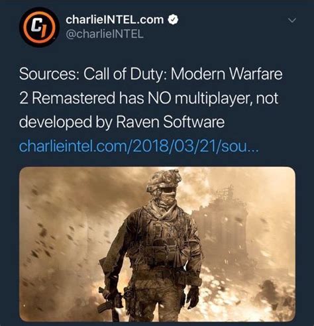314x326 pixels.
Task: Click the verified checkmark badge
Action: click(173, 20)
